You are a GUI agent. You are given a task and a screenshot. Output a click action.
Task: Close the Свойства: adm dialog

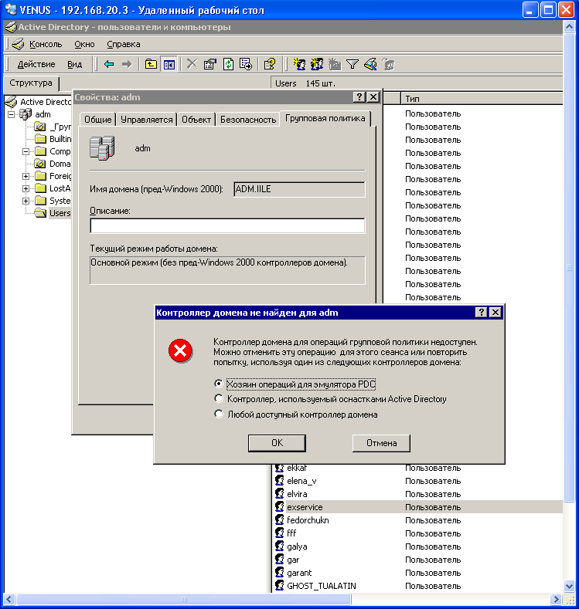373,97
